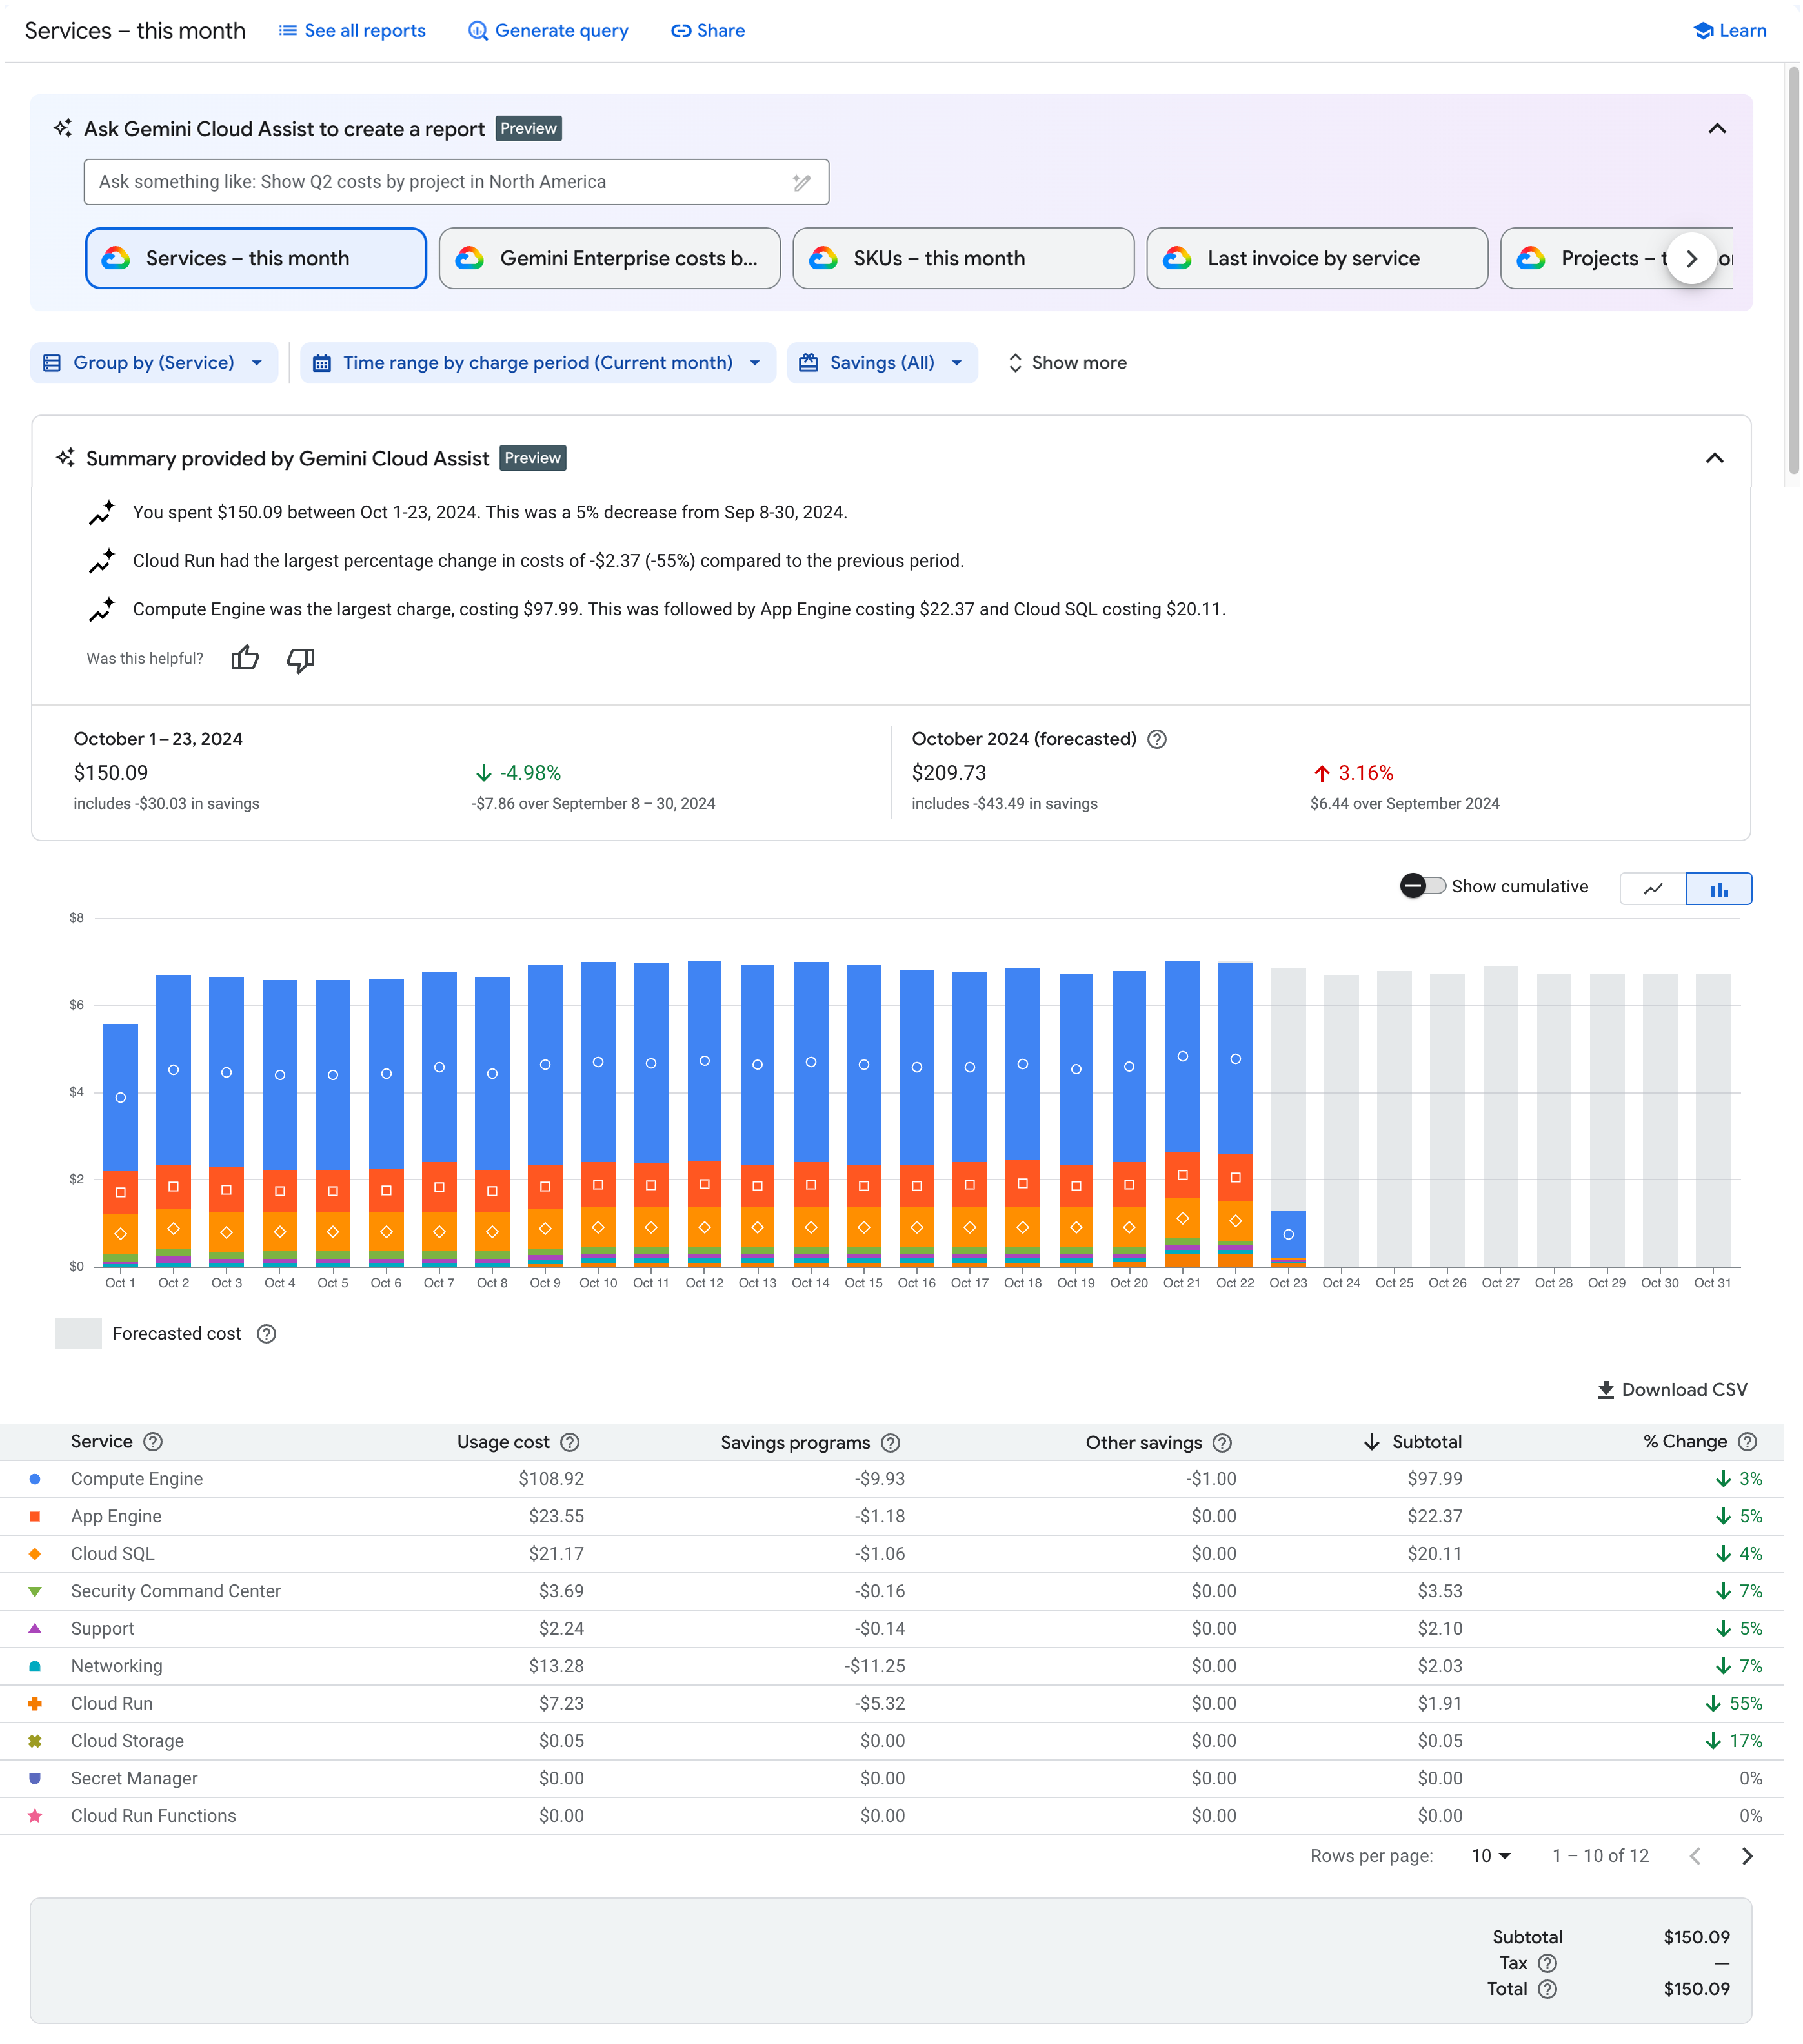This screenshot has width=1803, height=2044.
Task: Click Cloud Storage green cross marker
Action: point(35,1741)
